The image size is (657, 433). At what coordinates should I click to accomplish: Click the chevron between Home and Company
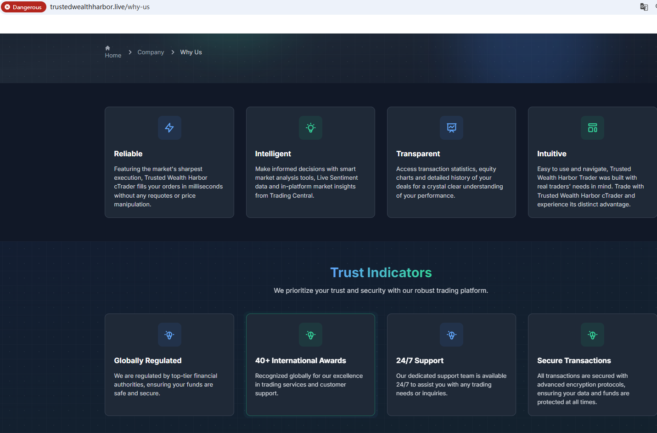pos(130,52)
